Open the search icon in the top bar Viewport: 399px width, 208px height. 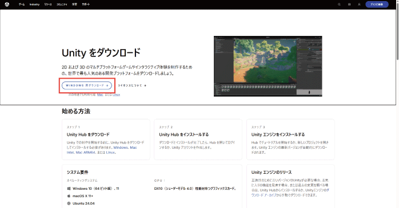(x=339, y=5)
